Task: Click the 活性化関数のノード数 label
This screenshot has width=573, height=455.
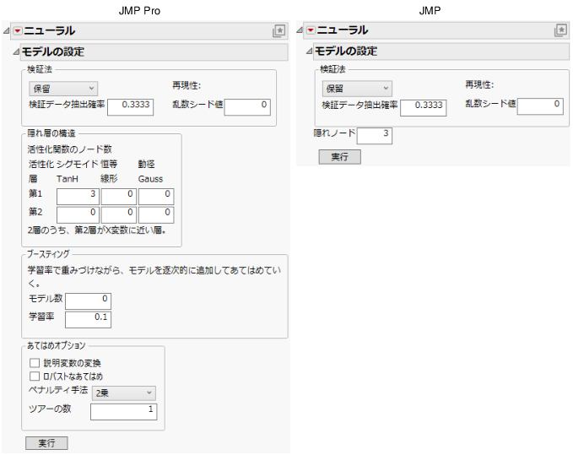Action: 70,149
